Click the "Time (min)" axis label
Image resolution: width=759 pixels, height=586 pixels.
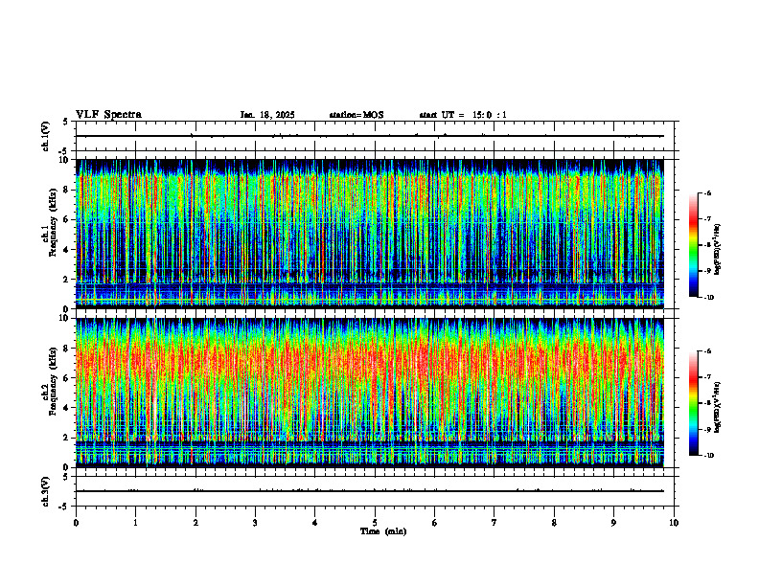point(383,531)
